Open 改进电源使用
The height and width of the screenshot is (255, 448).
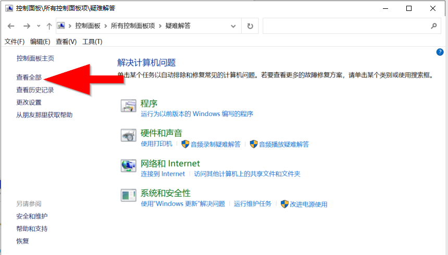[x=308, y=205]
